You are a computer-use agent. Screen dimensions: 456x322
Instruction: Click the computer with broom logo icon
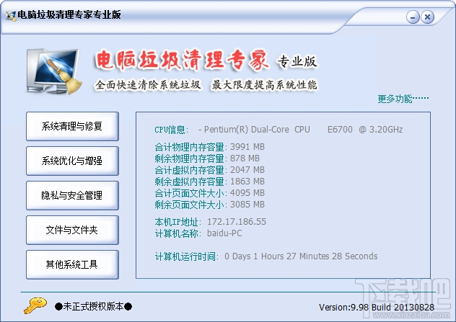point(54,71)
